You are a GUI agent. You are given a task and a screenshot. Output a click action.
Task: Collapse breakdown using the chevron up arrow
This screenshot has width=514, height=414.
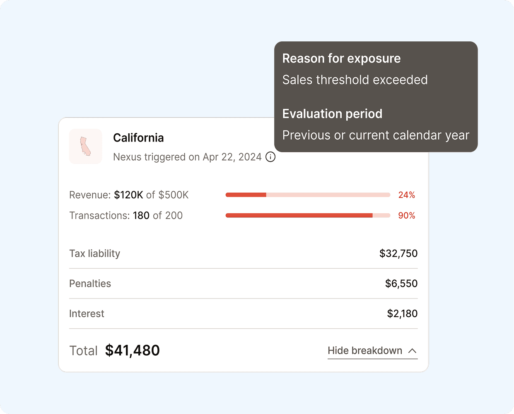(x=412, y=351)
